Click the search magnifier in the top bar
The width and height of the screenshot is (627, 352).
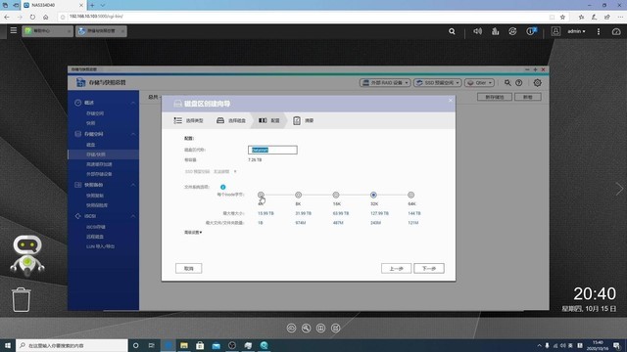[x=452, y=31]
